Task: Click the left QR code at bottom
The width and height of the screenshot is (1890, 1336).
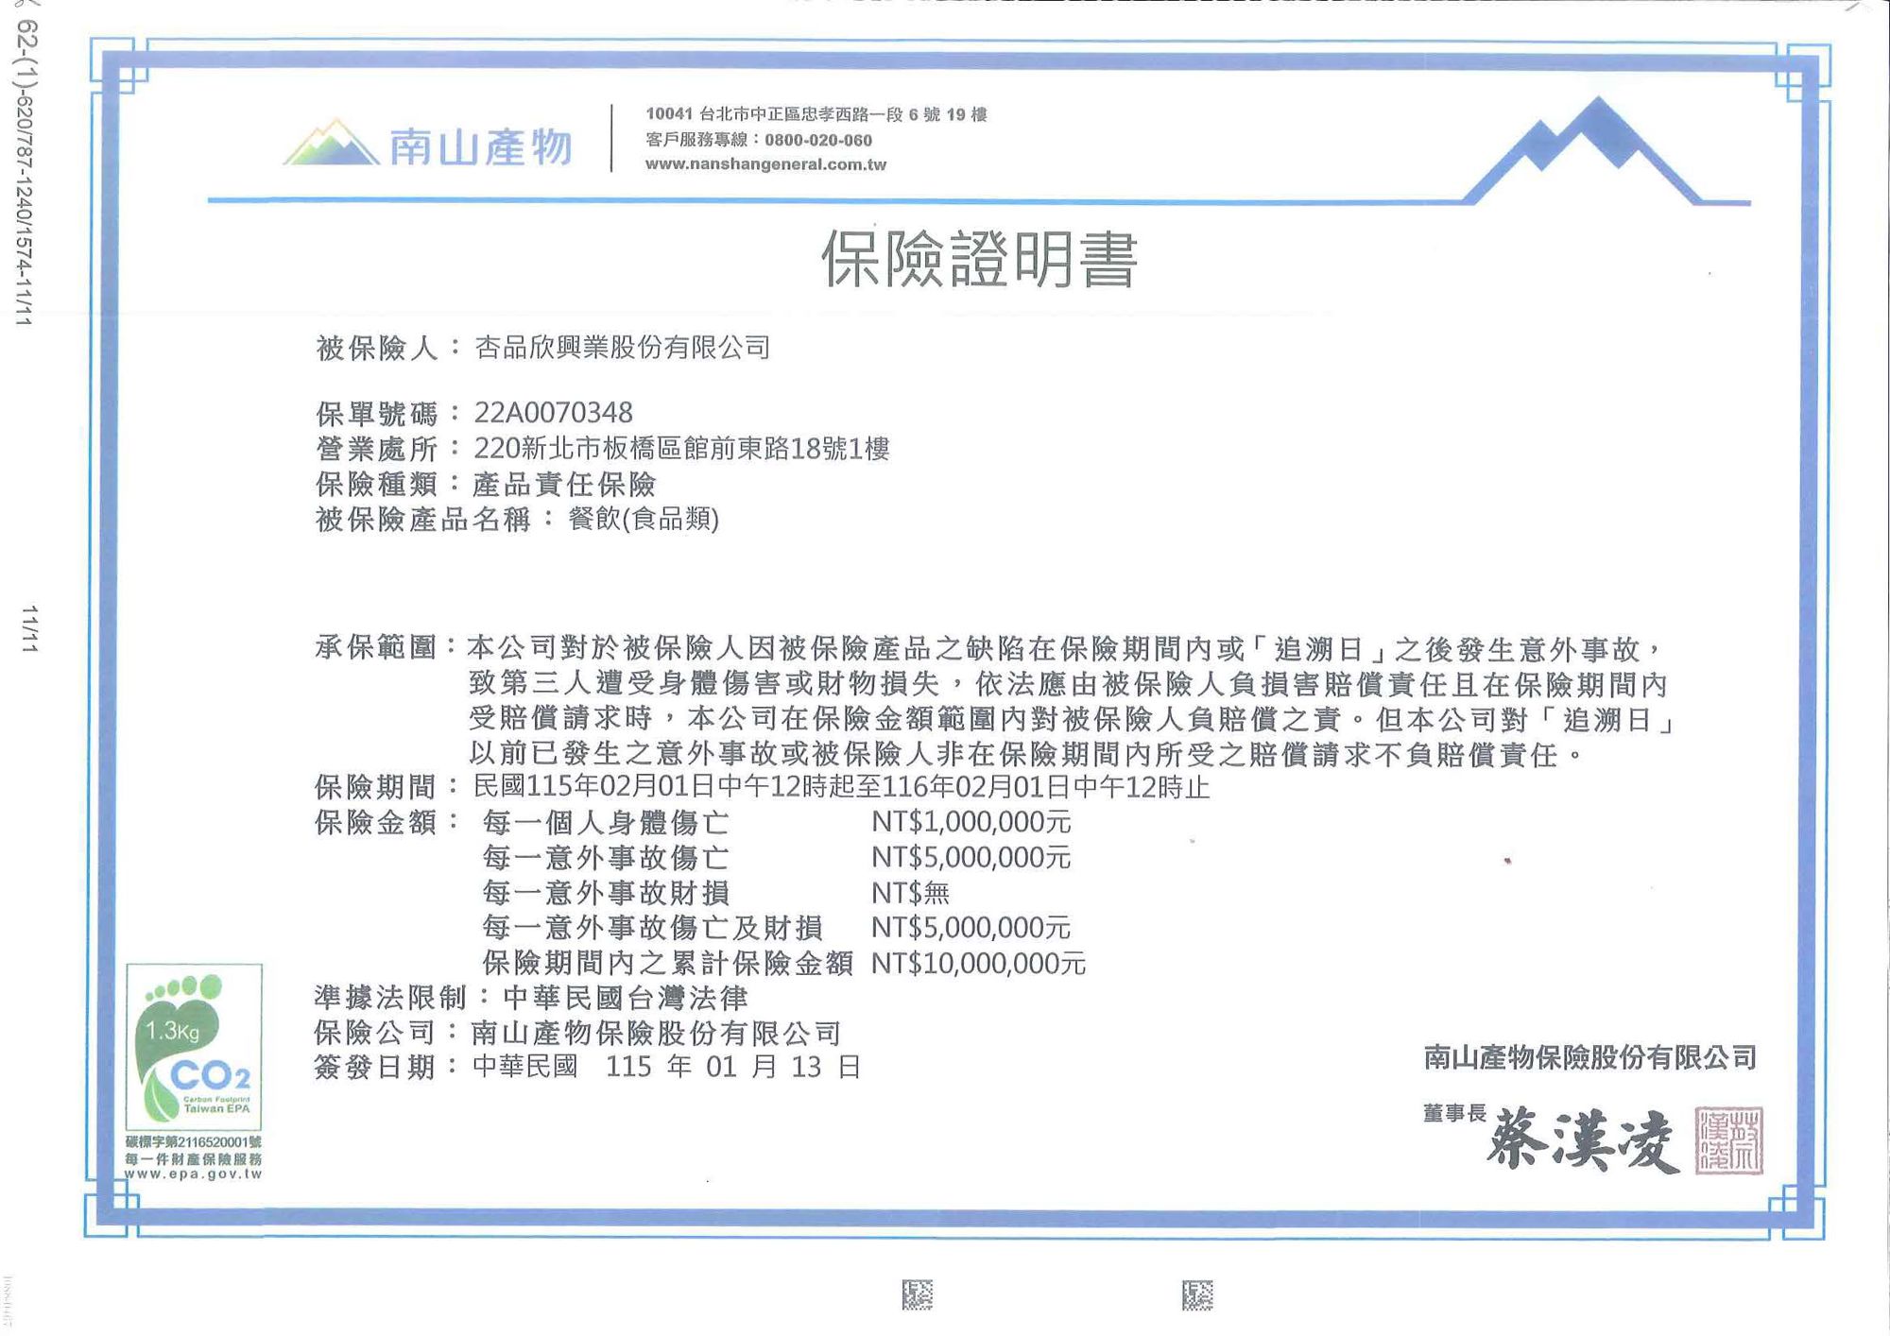Action: [917, 1294]
